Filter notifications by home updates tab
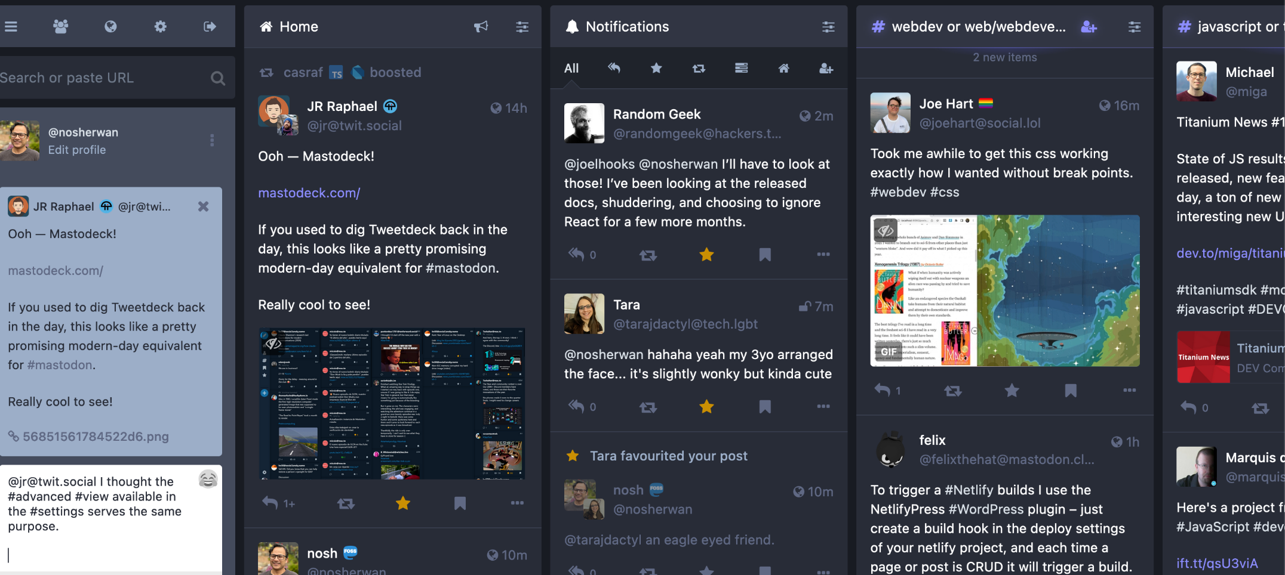 [x=783, y=68]
